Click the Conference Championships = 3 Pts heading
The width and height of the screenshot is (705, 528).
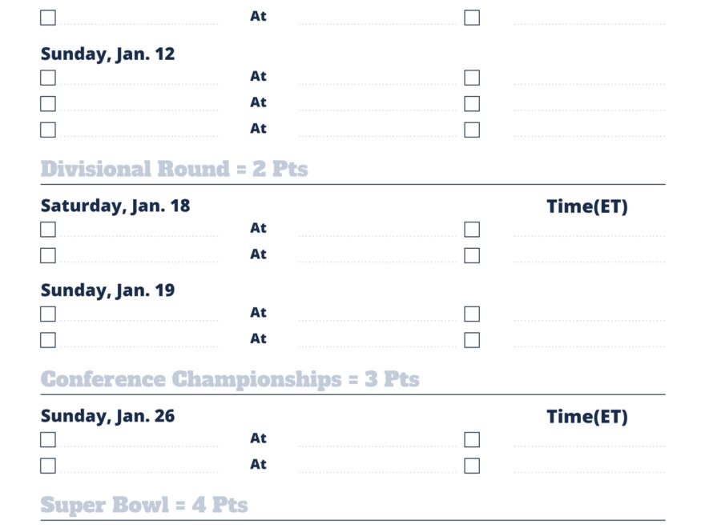[x=230, y=379]
